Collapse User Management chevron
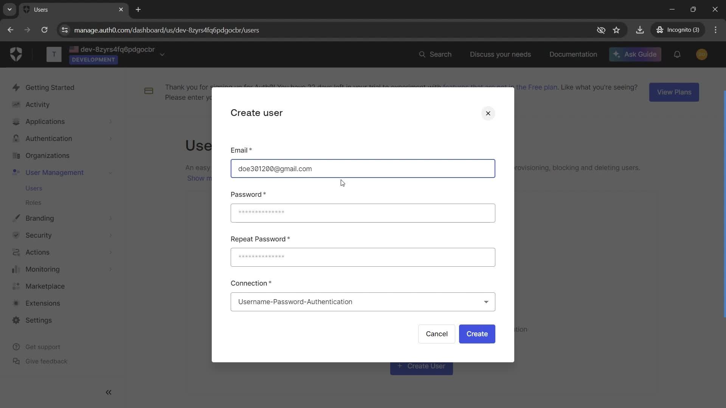Image resolution: width=726 pixels, height=408 pixels. click(110, 173)
